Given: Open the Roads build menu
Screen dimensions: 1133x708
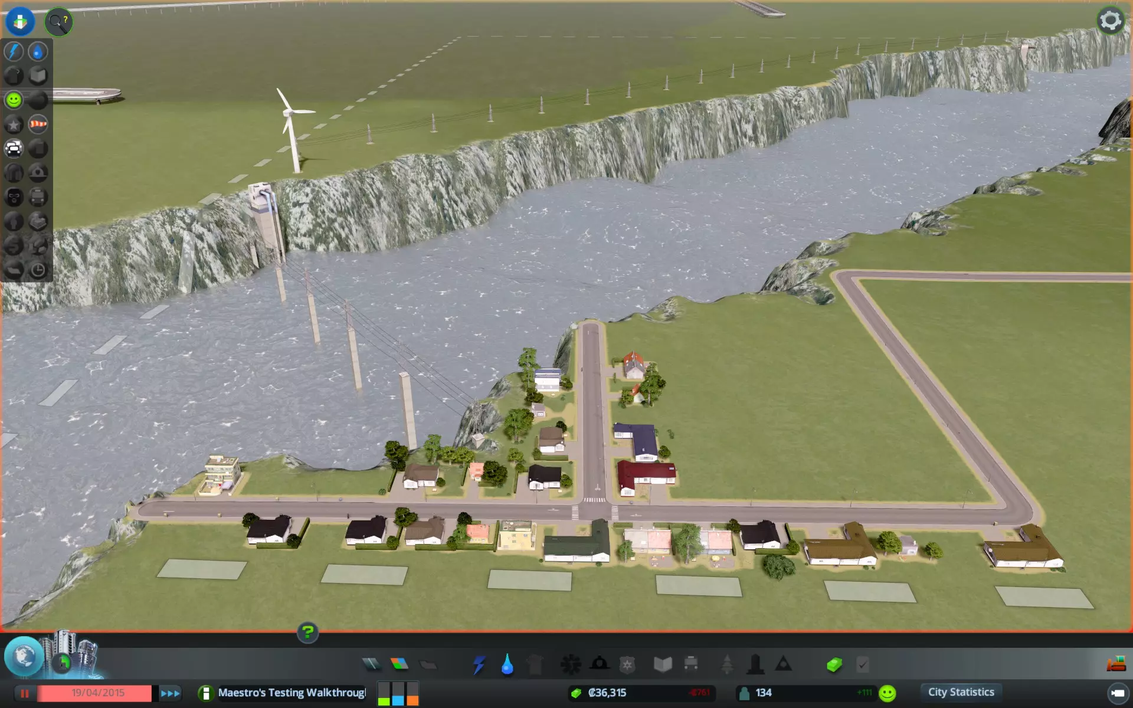Looking at the screenshot, I should [x=371, y=665].
